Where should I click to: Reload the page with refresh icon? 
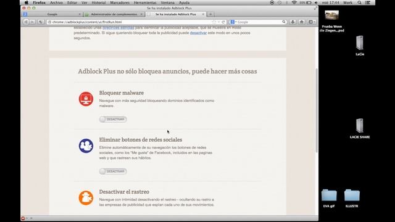point(223,22)
